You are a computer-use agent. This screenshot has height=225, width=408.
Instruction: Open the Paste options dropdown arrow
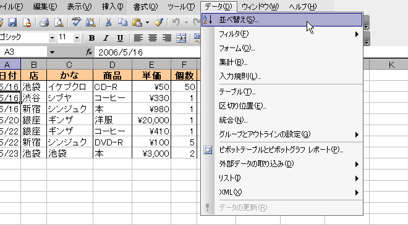click(147, 23)
